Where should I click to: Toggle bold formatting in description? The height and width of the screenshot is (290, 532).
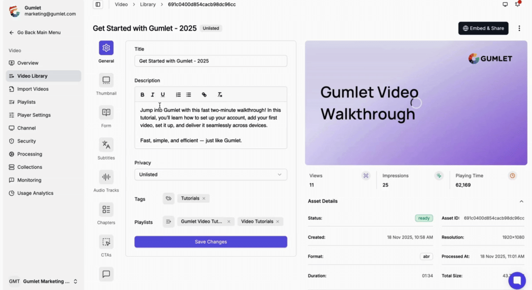(142, 95)
